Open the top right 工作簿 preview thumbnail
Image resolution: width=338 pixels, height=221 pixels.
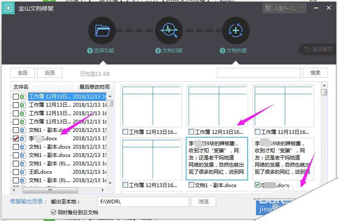click(x=283, y=105)
